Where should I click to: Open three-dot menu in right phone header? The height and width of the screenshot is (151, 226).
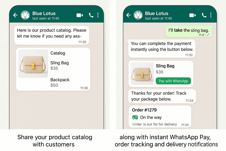(211, 15)
